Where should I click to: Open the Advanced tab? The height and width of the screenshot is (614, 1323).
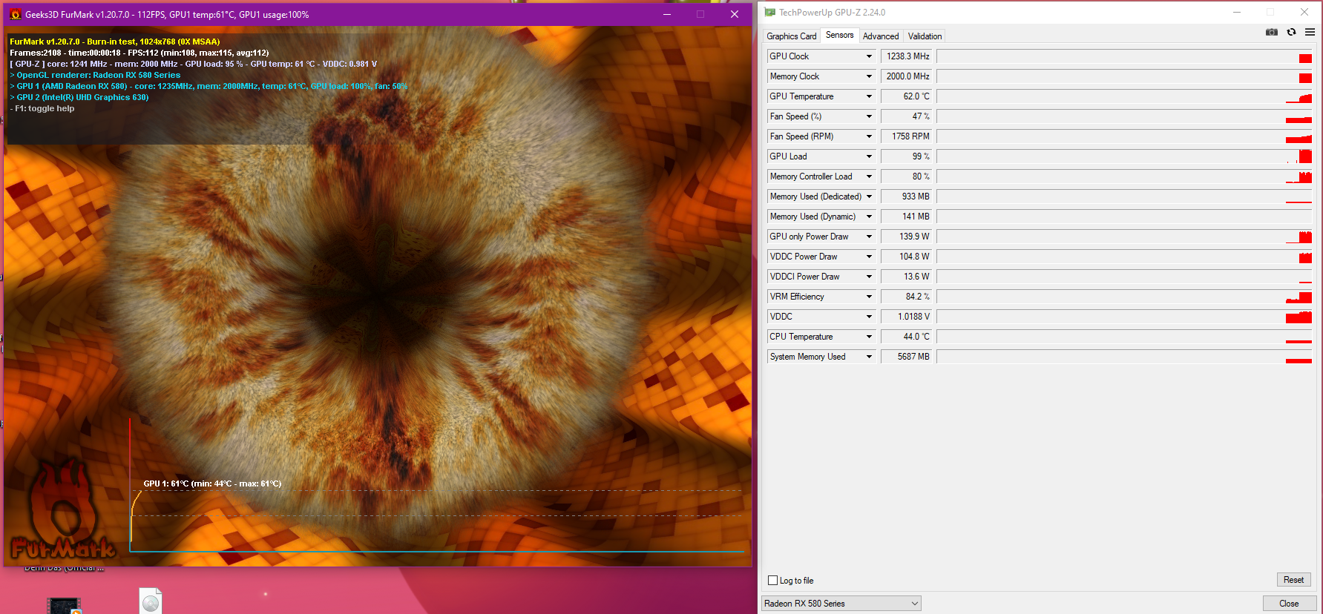[881, 36]
